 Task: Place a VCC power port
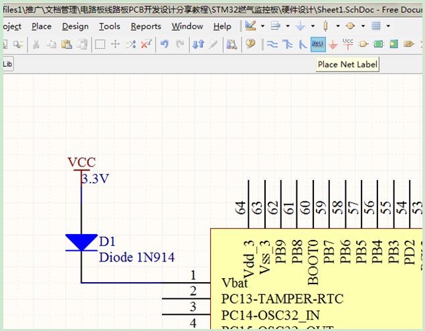point(348,44)
